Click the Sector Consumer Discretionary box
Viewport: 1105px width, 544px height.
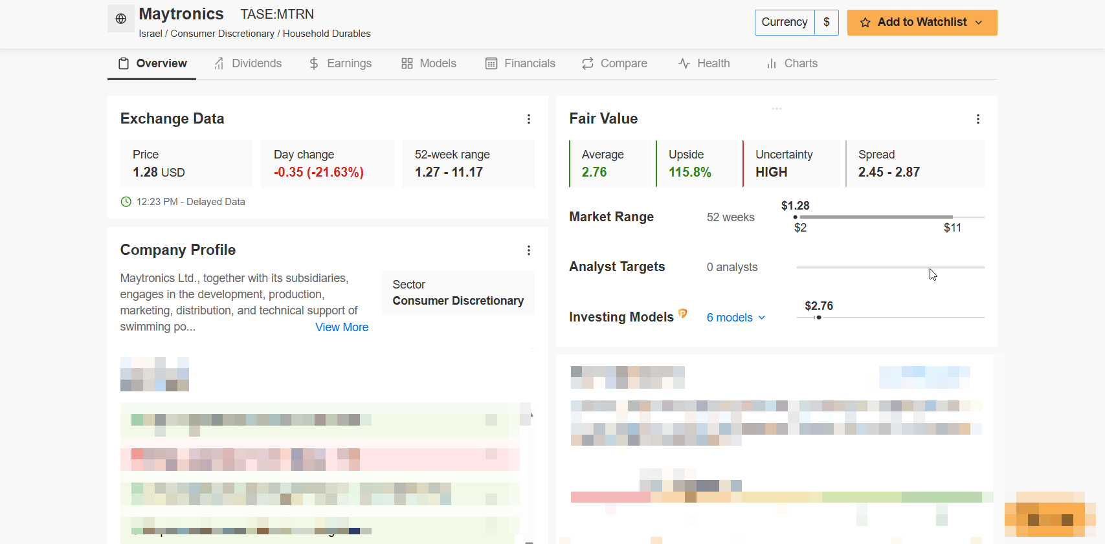[458, 292]
